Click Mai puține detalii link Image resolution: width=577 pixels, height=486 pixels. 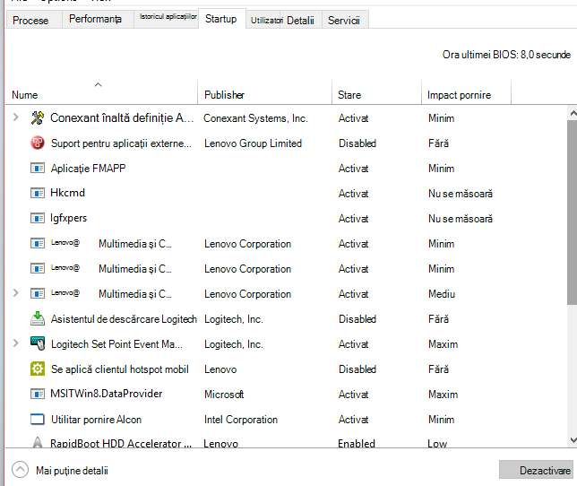72,471
